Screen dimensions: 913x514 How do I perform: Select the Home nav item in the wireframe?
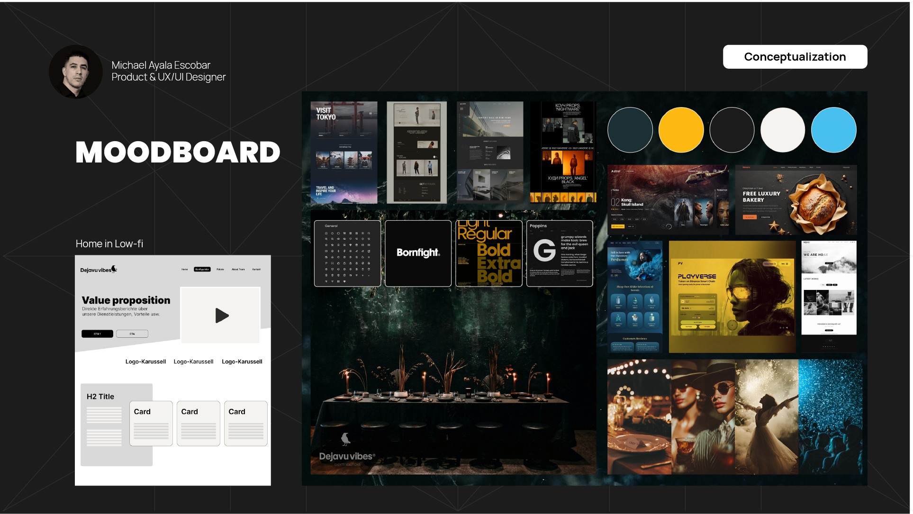pos(185,269)
